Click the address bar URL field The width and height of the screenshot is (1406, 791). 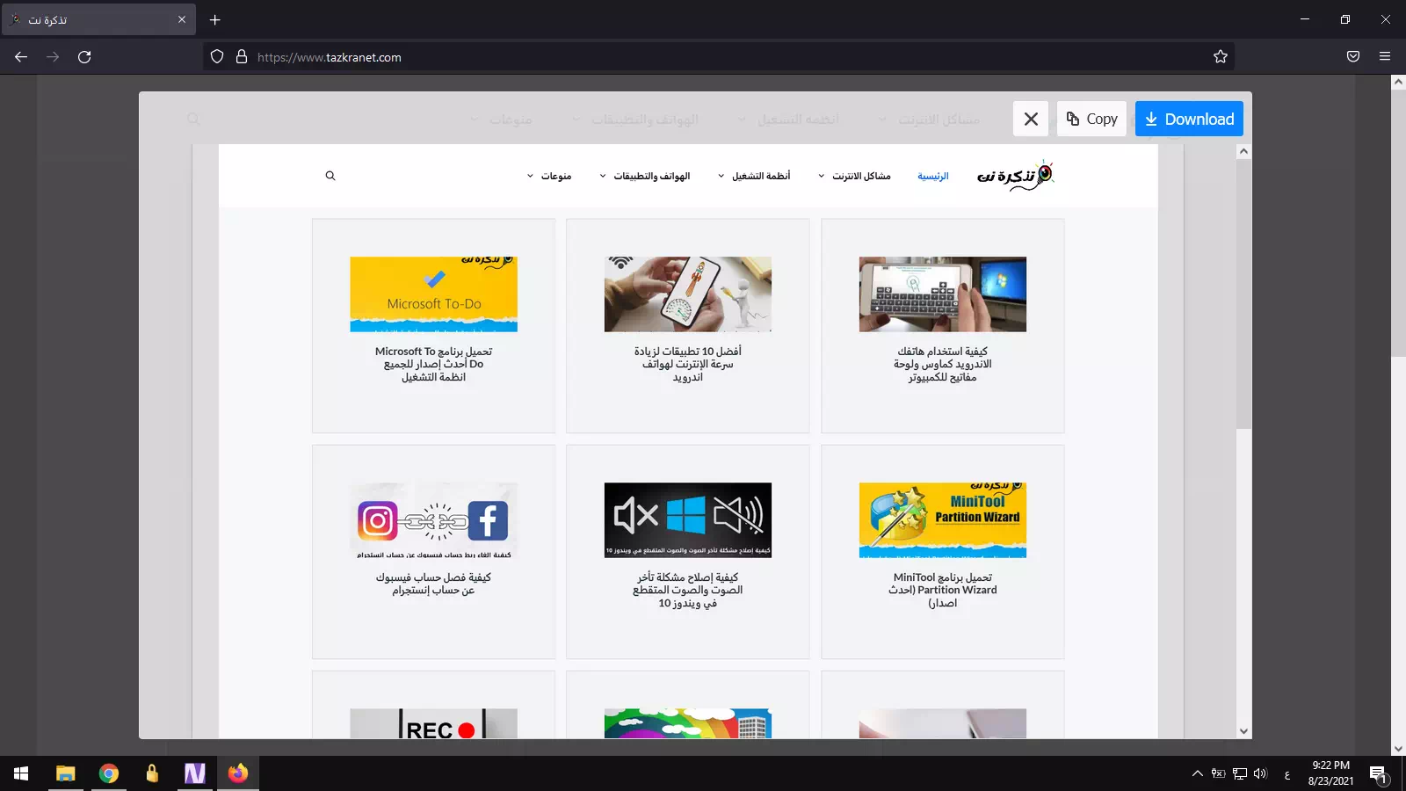719,57
